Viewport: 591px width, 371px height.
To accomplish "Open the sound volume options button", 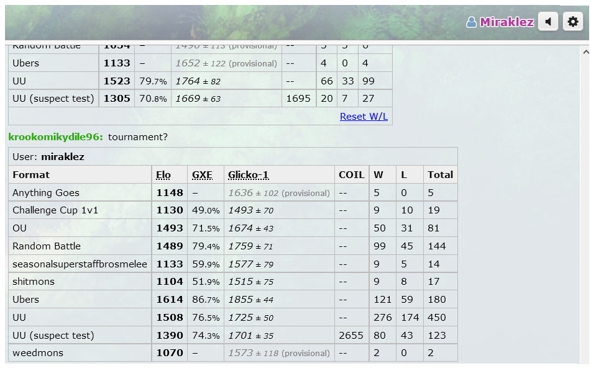I will [547, 22].
